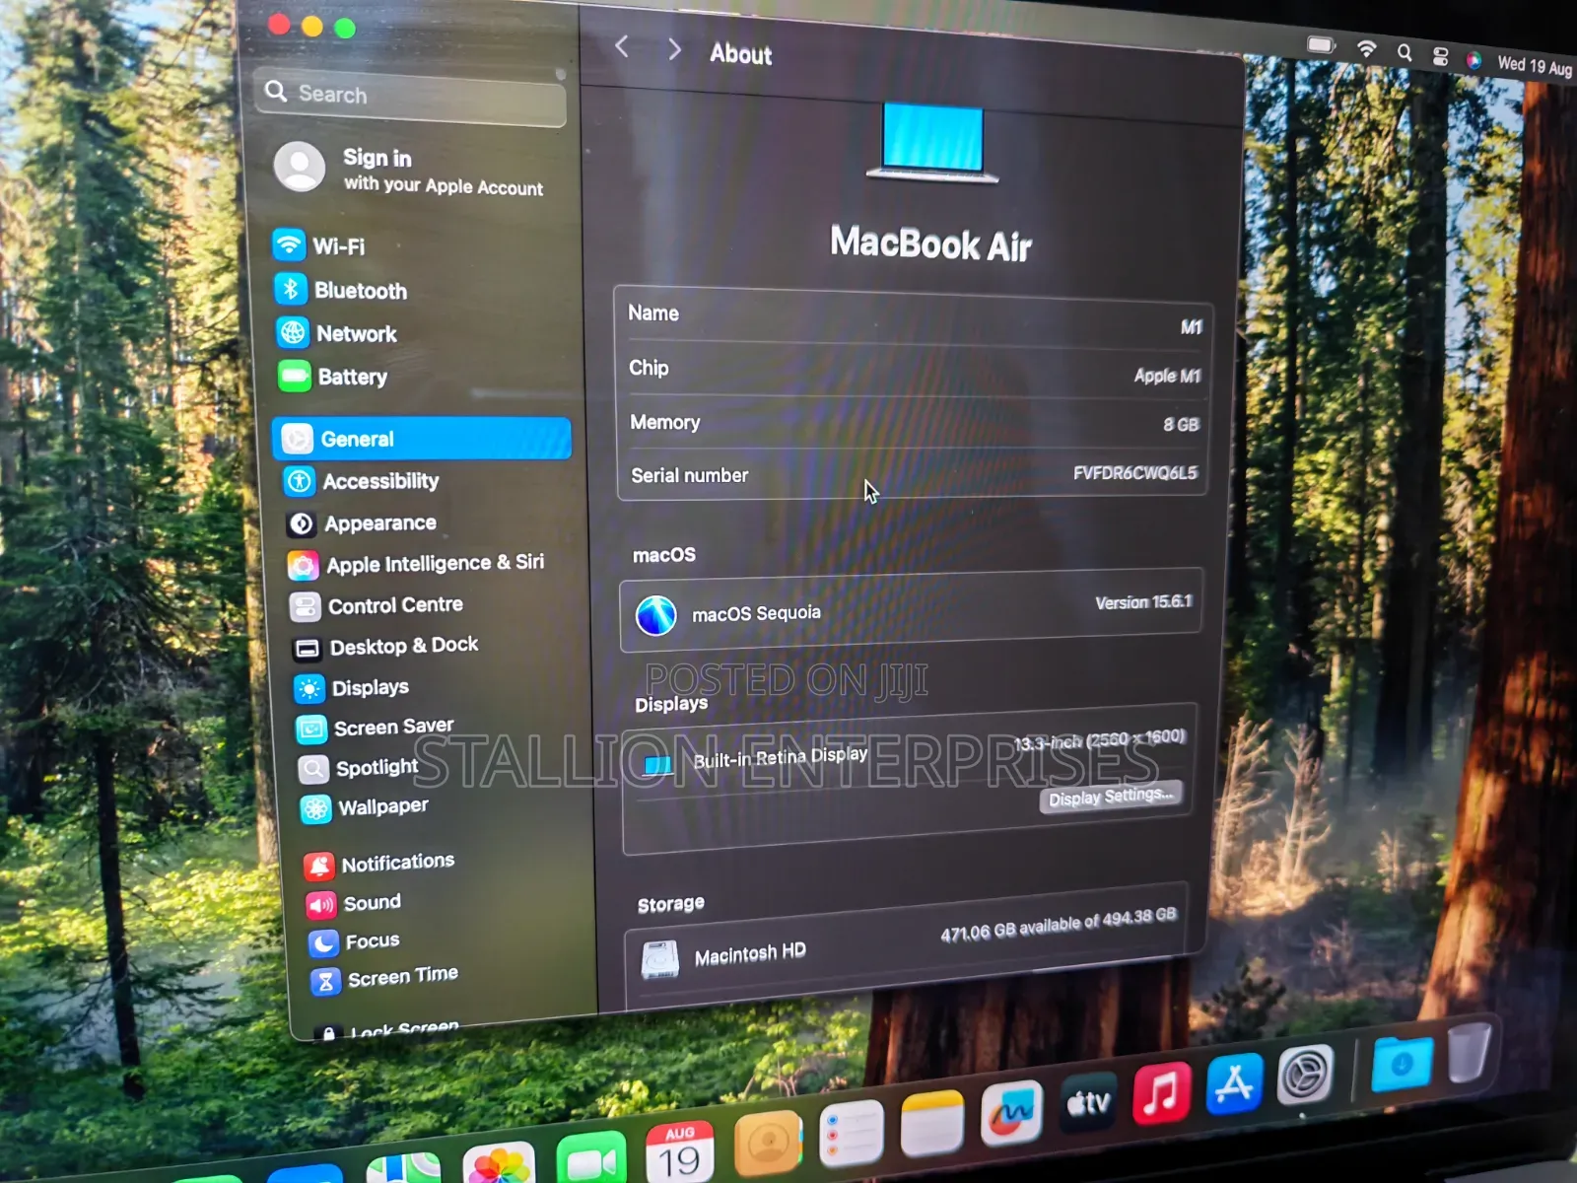Click the date in the menu bar

(1535, 66)
